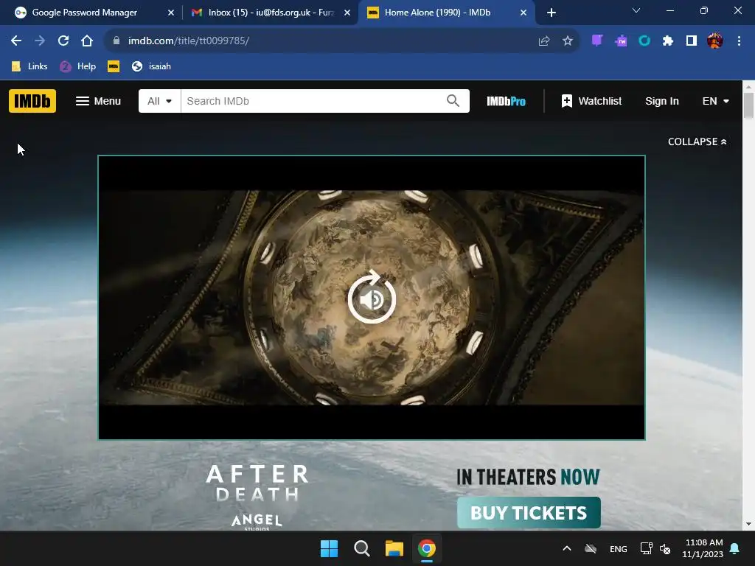Screen dimensions: 755x566
Task: Open the Extensions puzzle menu
Action: pos(668,41)
